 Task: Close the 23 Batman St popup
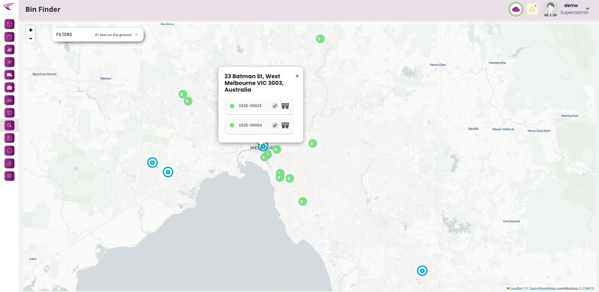[297, 76]
